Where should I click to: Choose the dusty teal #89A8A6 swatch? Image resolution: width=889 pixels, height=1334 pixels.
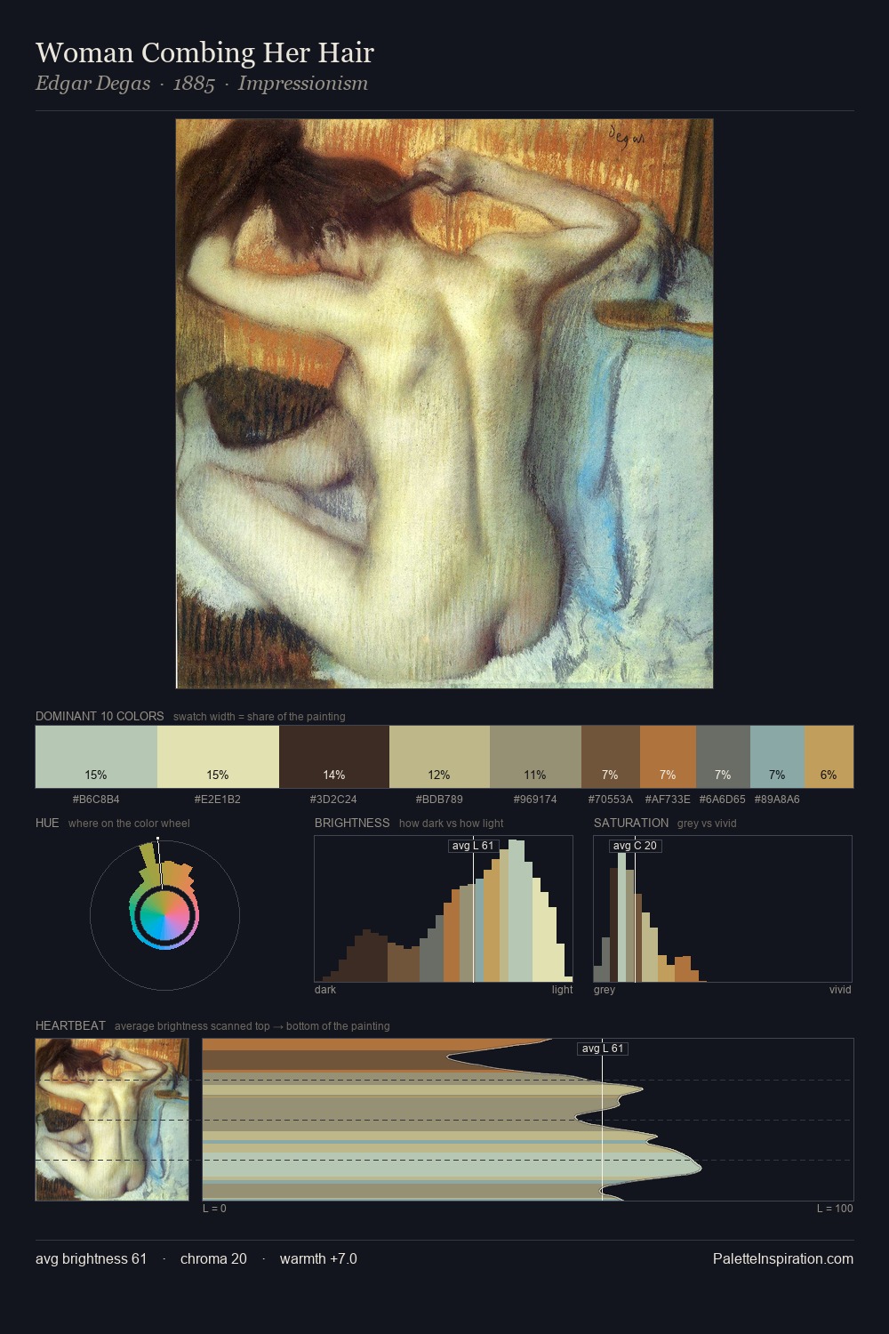coord(777,757)
